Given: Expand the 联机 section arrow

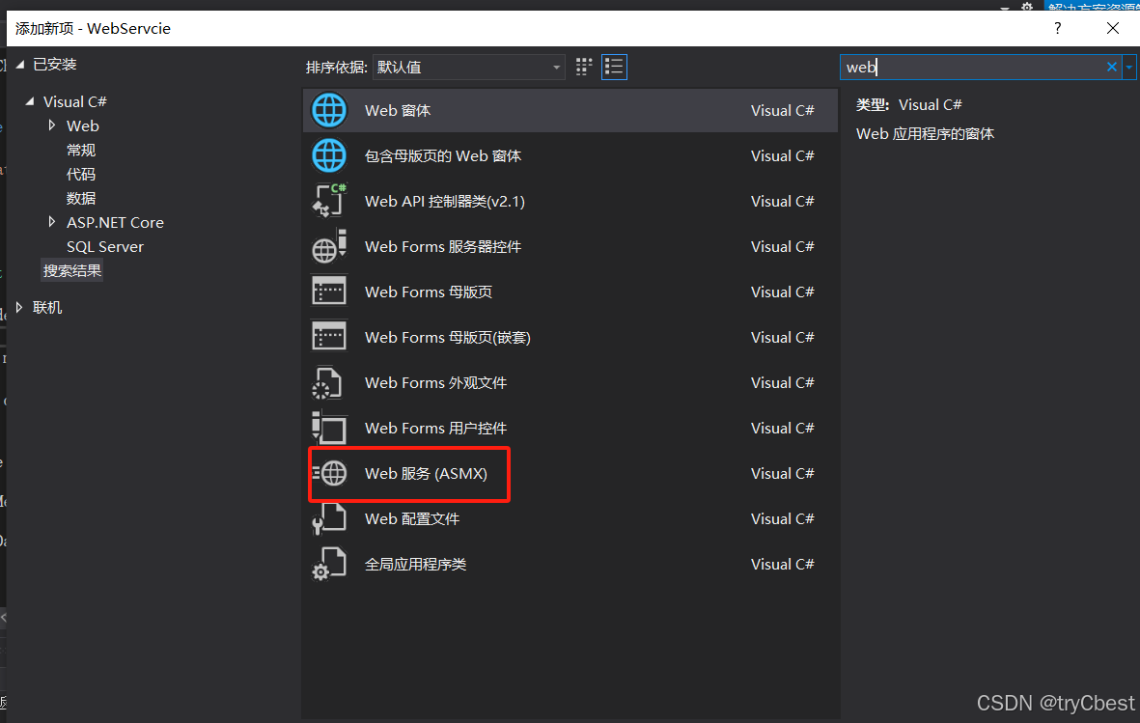Looking at the screenshot, I should [x=19, y=307].
